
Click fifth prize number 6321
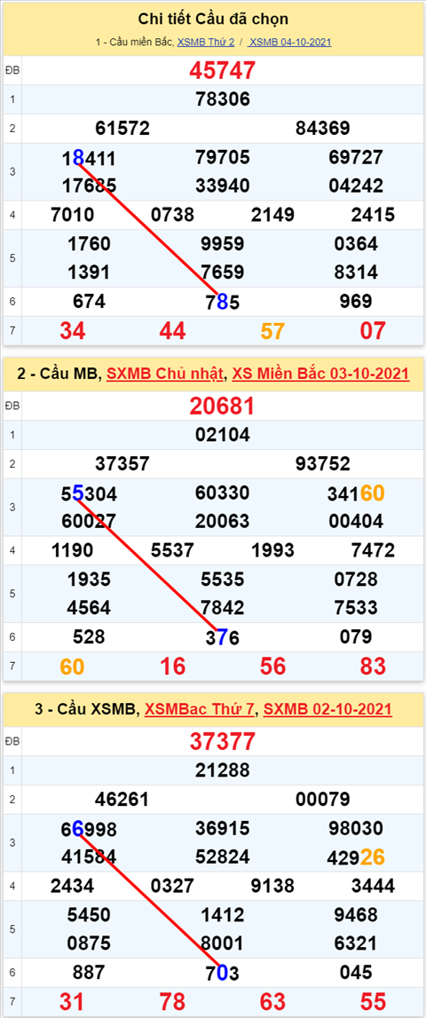(356, 943)
